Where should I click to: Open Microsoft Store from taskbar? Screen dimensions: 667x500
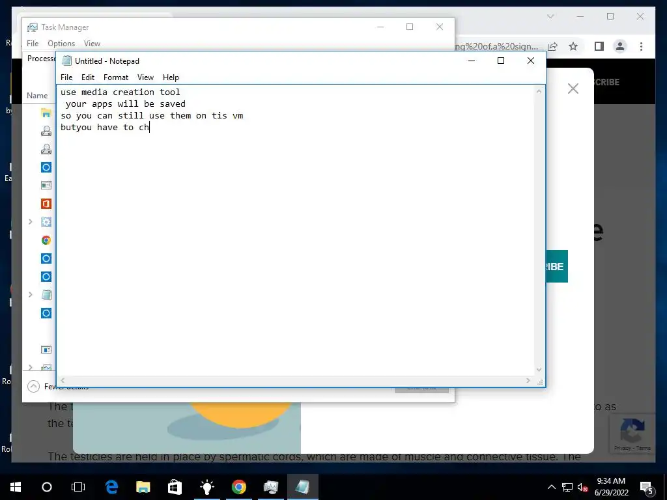pos(175,487)
